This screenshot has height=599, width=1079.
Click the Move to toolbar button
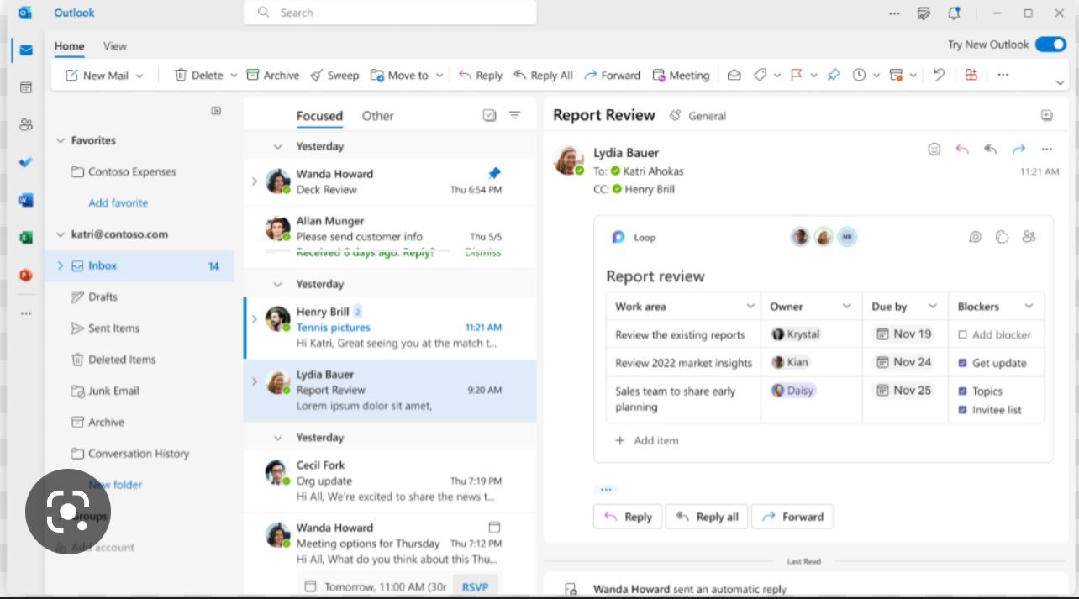(x=399, y=75)
